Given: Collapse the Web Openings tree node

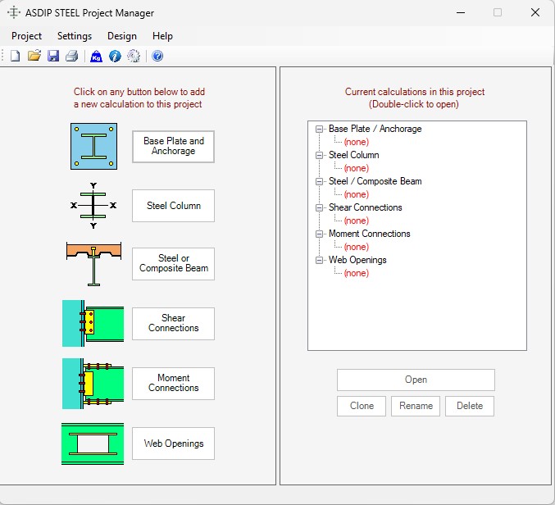Looking at the screenshot, I should (x=319, y=260).
